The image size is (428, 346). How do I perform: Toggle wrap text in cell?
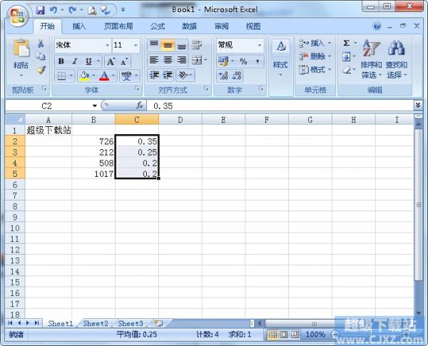(x=197, y=45)
